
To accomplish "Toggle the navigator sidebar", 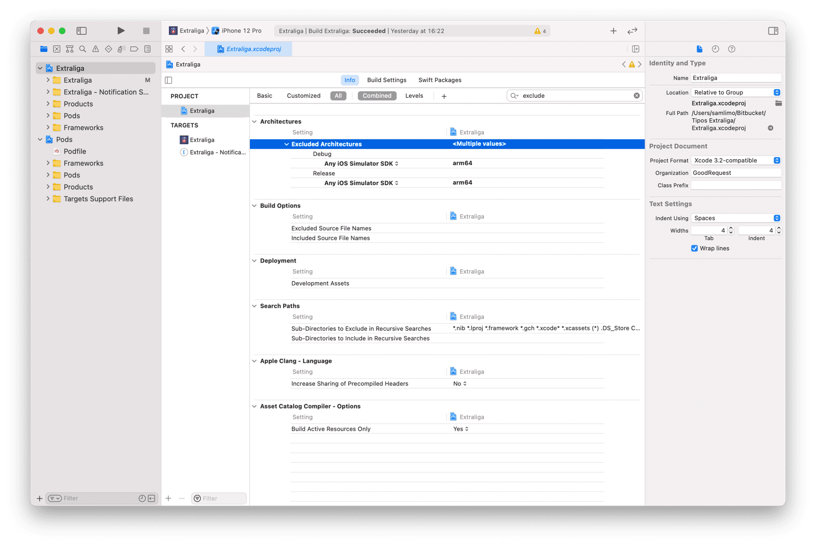I will (82, 31).
